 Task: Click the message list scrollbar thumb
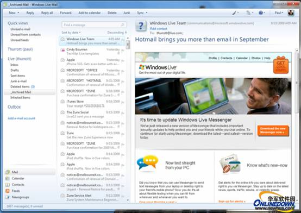(x=128, y=45)
